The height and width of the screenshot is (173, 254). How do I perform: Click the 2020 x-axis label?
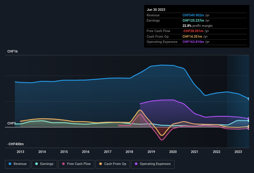pyautogui.click(x=173, y=152)
